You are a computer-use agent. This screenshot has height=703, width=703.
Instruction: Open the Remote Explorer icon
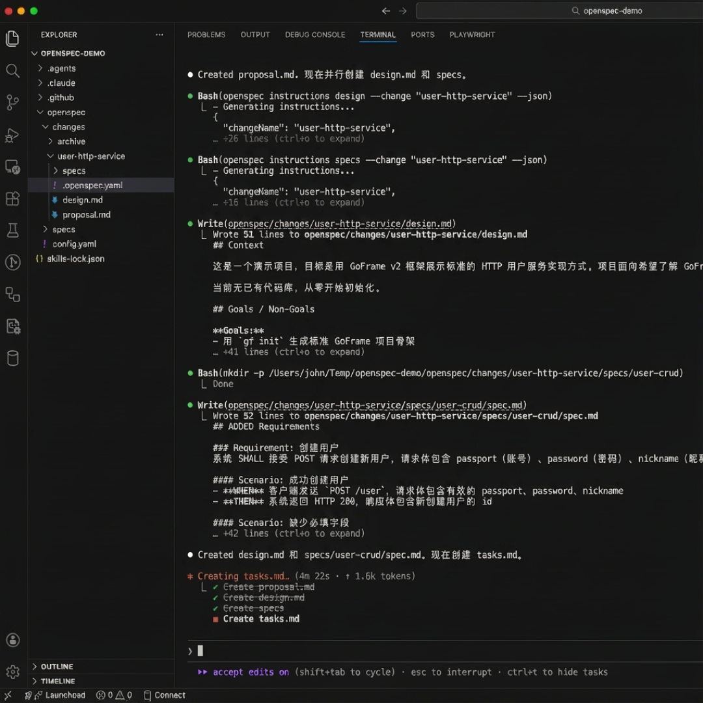coord(12,167)
